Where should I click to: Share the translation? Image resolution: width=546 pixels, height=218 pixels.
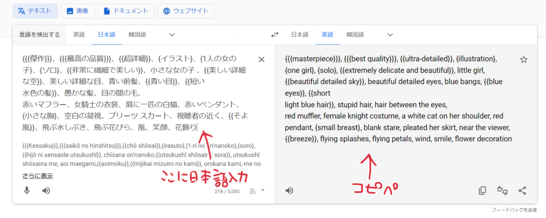pyautogui.click(x=523, y=190)
